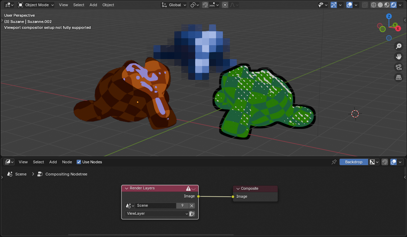
Task: Open the node editor Add menu
Action: [x=53, y=162]
